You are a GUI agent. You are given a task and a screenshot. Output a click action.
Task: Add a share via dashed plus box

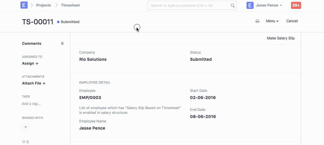click(26, 127)
